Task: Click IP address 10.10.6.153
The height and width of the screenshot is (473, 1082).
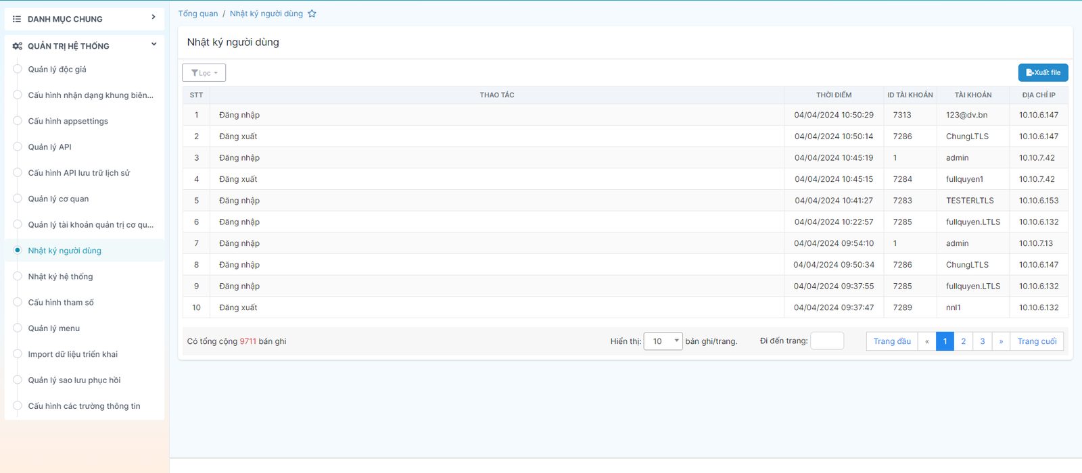Action: [x=1039, y=201]
